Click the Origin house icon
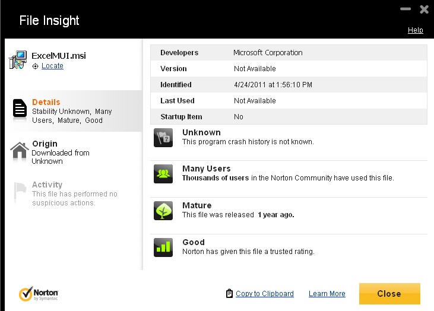The height and width of the screenshot is (311, 434). point(20,150)
